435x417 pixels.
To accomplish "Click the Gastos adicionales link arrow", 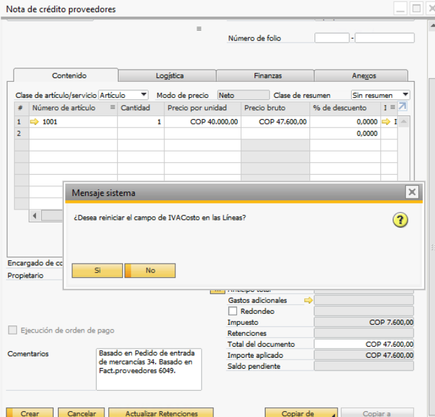I will [308, 300].
